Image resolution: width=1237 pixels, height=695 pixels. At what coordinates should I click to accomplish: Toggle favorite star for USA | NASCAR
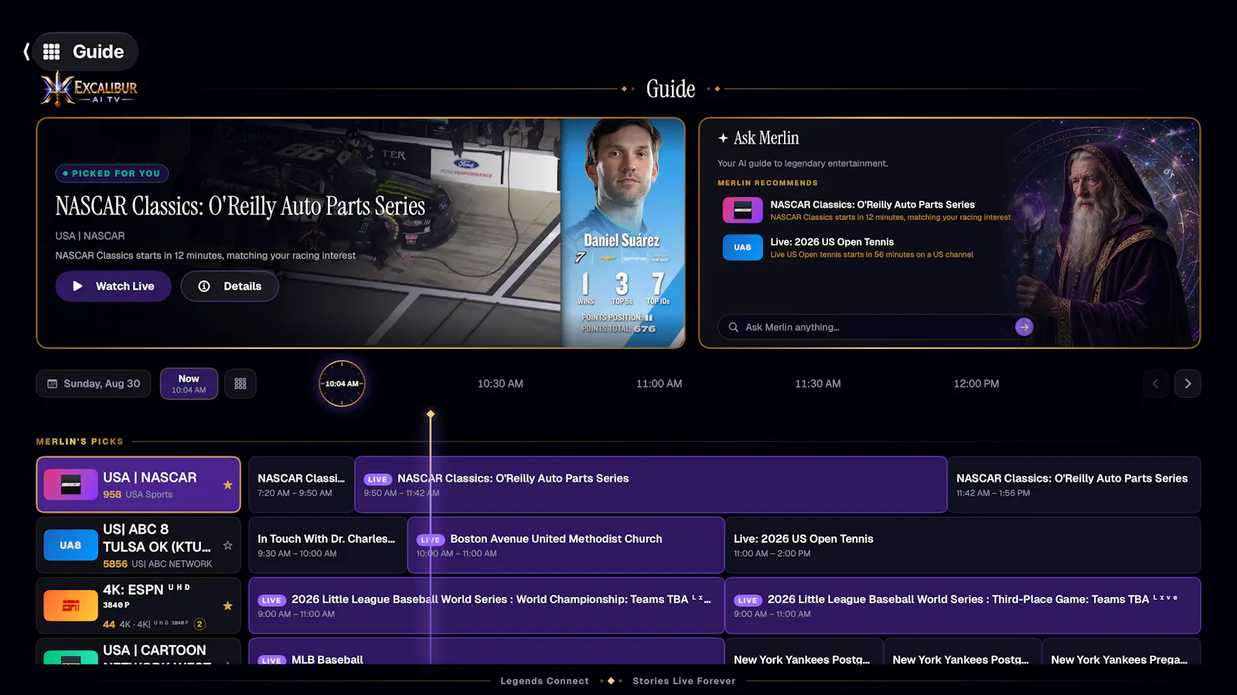click(227, 485)
